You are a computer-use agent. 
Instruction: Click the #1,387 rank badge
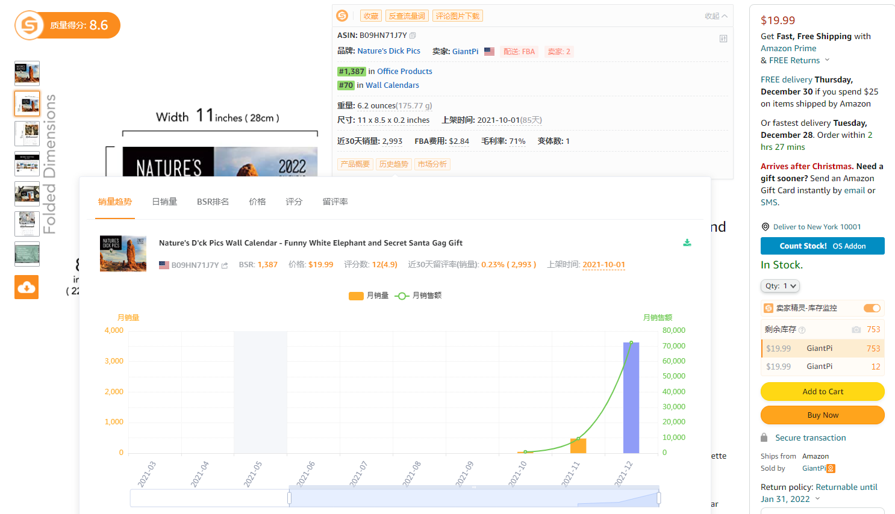click(x=352, y=71)
